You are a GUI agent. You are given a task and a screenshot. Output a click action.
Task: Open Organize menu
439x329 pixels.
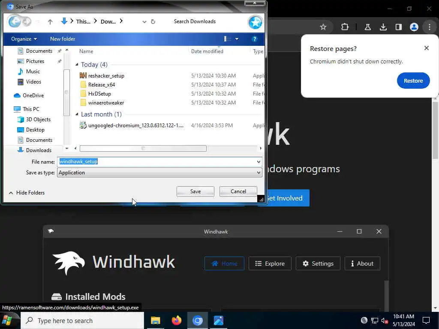pos(24,39)
